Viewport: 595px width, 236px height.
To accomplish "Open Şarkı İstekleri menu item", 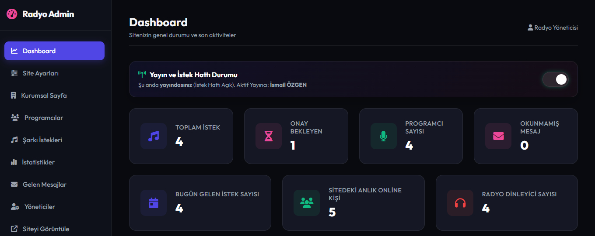I will [x=54, y=140].
